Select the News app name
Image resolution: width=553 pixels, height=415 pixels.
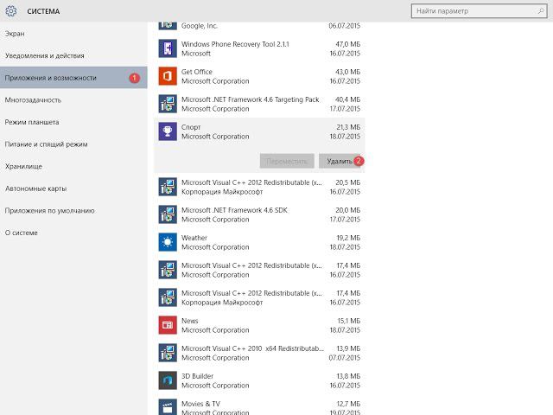[190, 321]
